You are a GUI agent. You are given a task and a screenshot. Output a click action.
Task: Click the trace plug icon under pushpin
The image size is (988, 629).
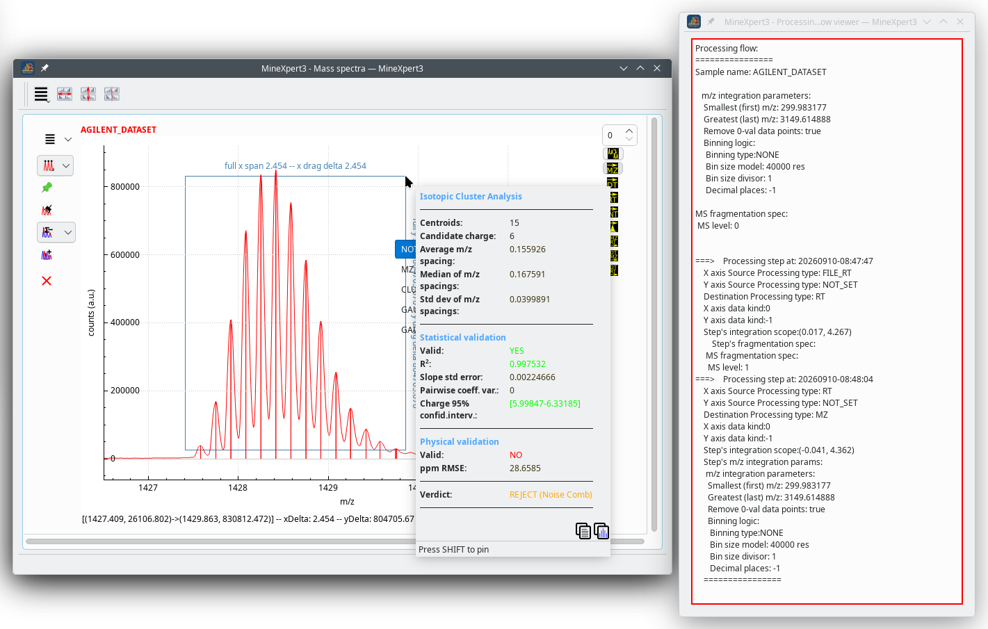[x=47, y=210]
